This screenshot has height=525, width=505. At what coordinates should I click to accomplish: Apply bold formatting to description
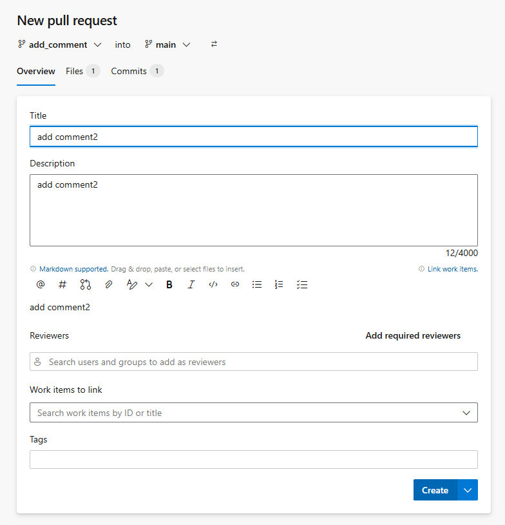(169, 284)
